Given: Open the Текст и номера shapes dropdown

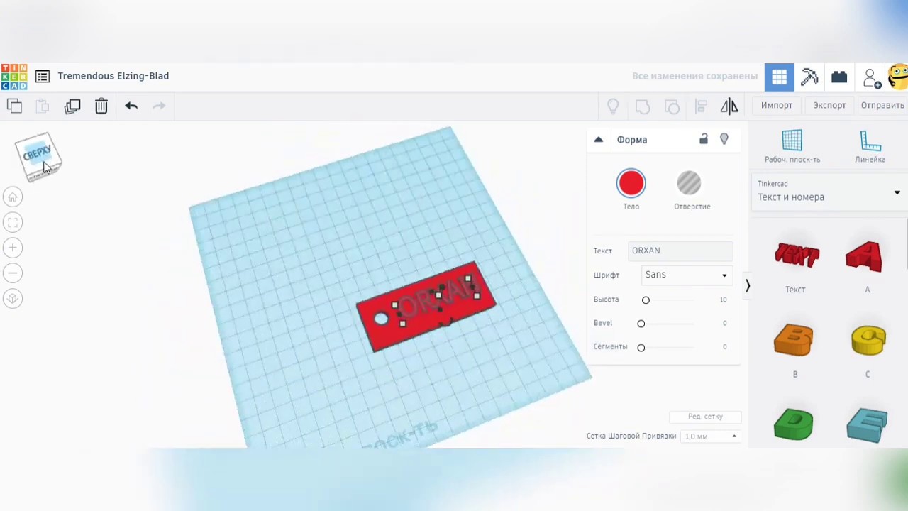Looking at the screenshot, I should coord(829,192).
